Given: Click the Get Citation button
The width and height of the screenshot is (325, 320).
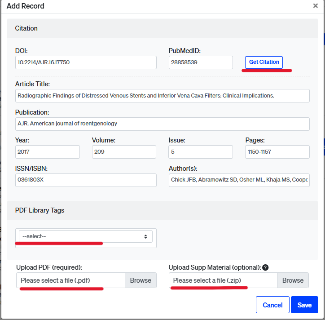Looking at the screenshot, I should click(x=264, y=62).
